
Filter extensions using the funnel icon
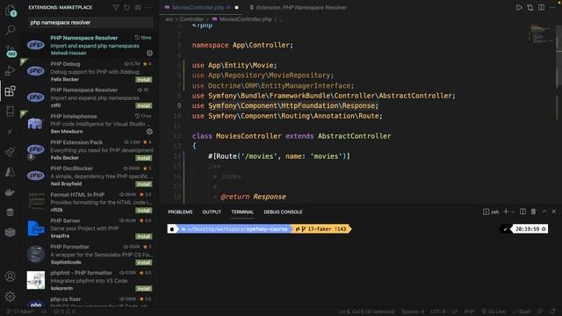116,7
